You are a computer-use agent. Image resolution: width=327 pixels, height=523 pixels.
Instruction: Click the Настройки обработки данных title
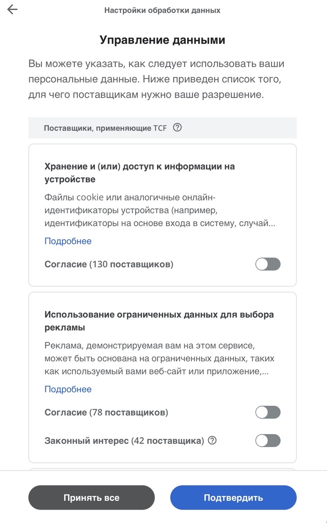(x=162, y=10)
